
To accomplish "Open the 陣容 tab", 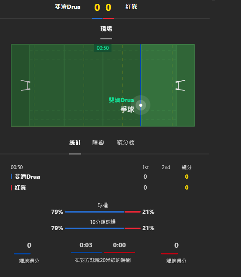I will (x=98, y=143).
